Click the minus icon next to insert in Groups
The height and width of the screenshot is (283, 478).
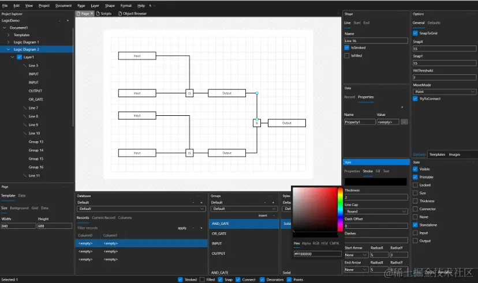pyautogui.click(x=274, y=216)
